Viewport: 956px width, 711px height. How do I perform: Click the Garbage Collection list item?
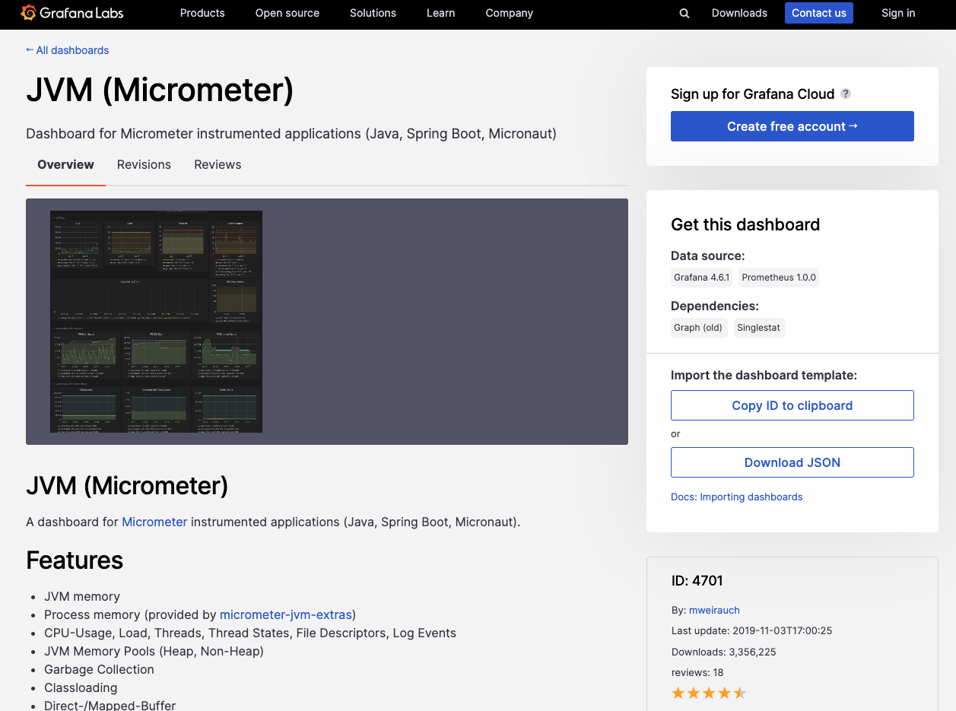(99, 669)
